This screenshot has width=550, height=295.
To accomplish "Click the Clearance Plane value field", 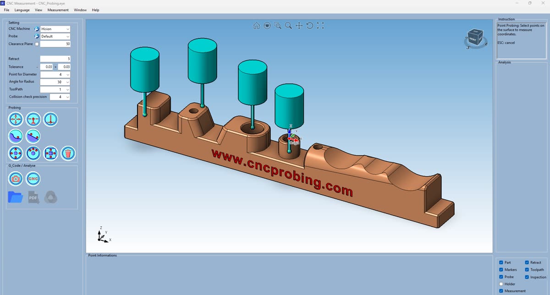I will [55, 44].
